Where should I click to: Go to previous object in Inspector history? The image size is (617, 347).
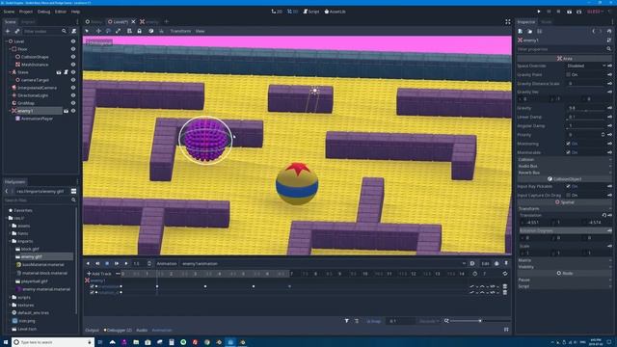[594, 31]
